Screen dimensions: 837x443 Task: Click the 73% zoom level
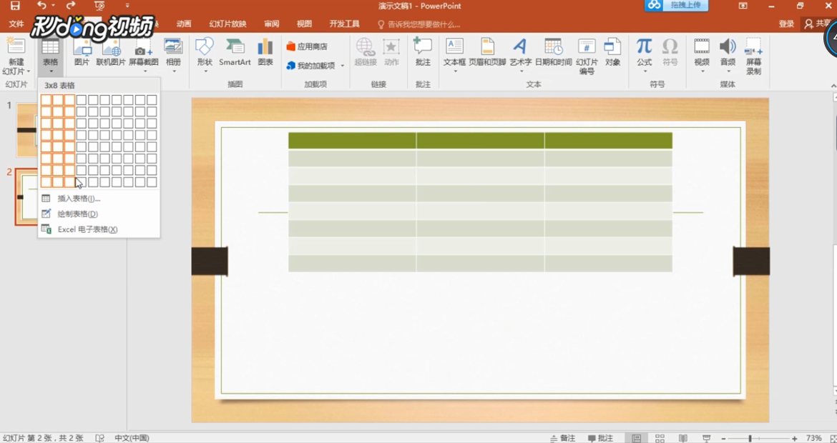point(813,438)
